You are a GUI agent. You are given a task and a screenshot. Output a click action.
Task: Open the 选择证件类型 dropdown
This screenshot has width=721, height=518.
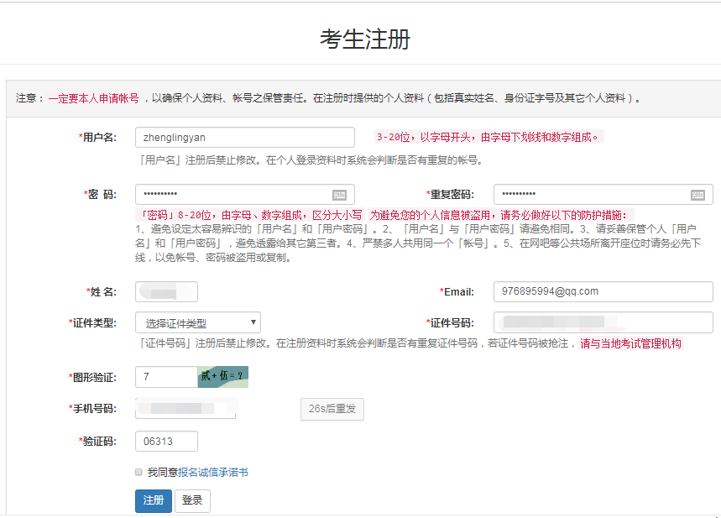tap(198, 323)
